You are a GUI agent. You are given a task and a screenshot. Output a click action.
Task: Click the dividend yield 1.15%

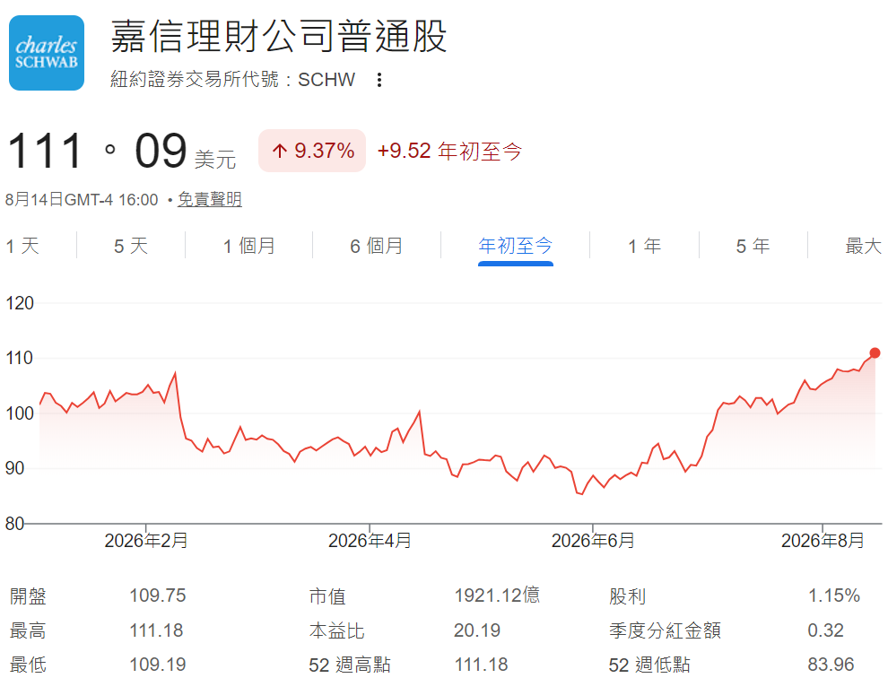click(833, 595)
